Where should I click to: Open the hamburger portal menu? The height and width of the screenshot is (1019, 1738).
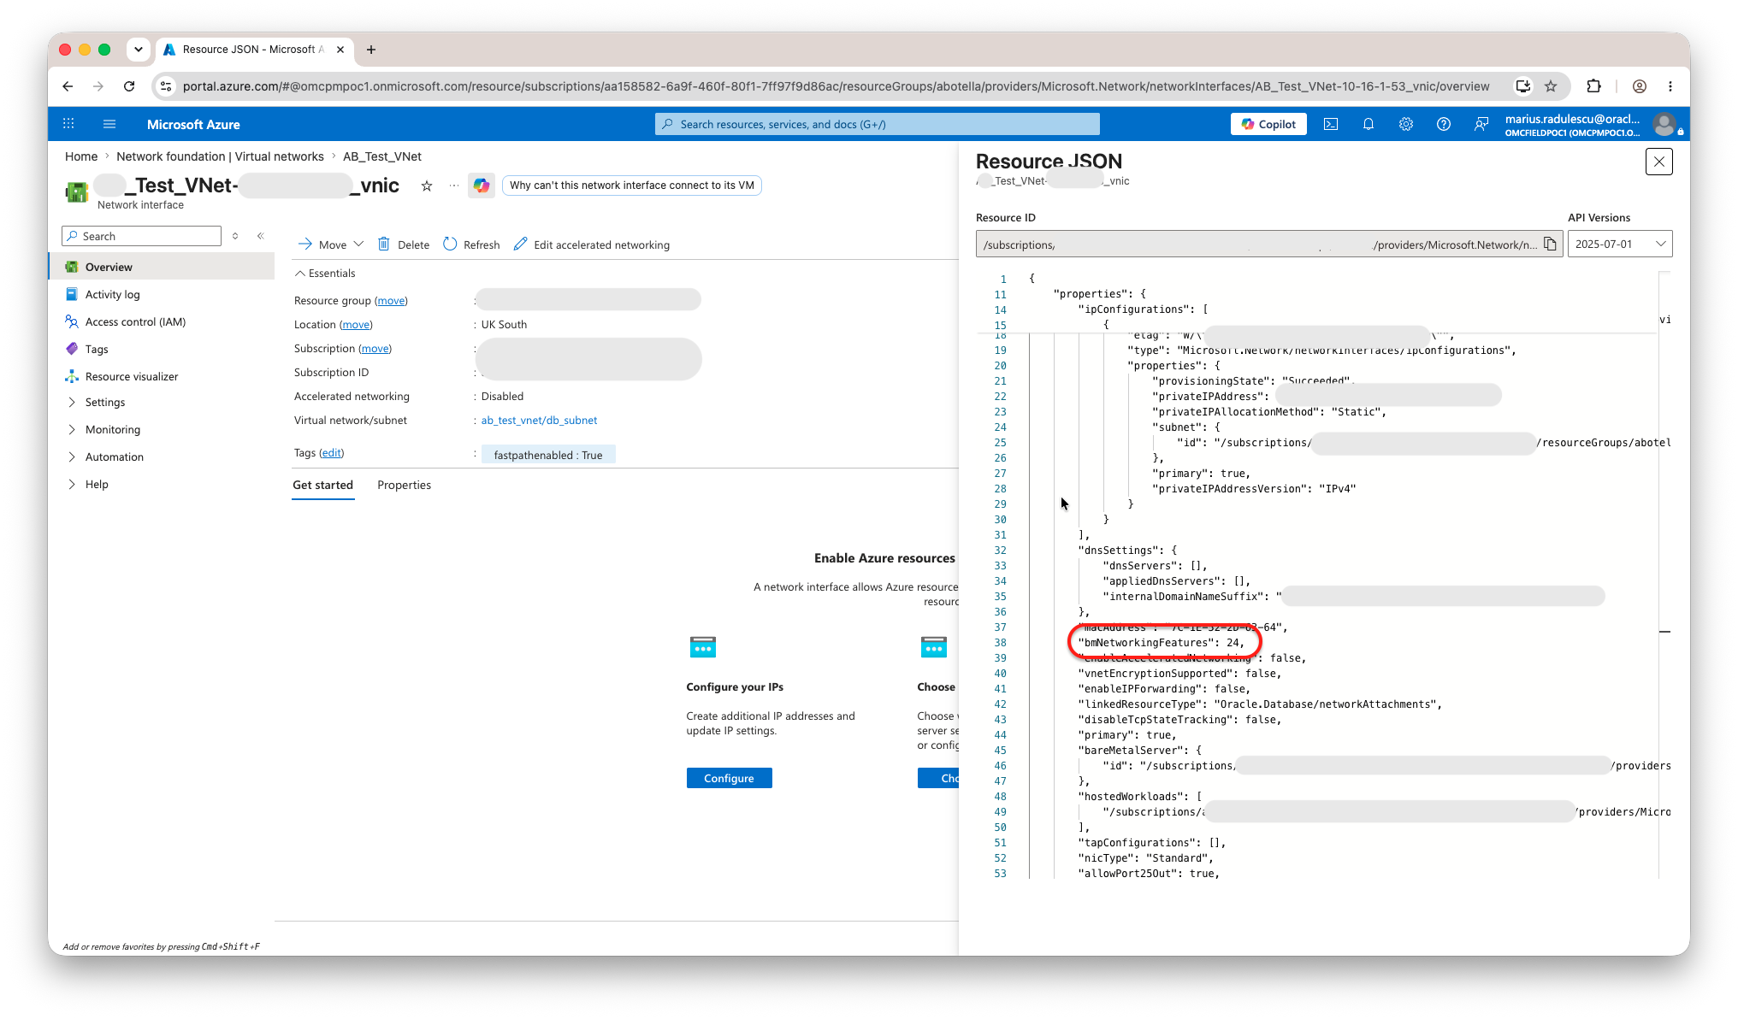tap(109, 124)
